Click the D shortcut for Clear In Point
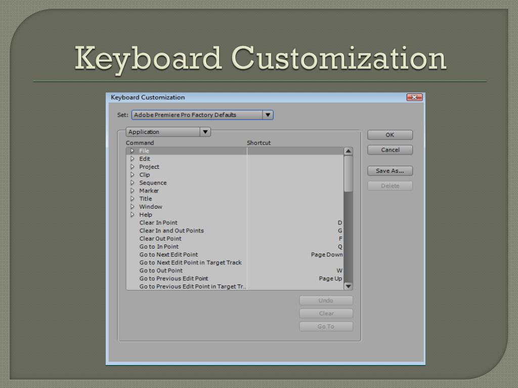Screen dimensions: 518x388 (x=340, y=222)
